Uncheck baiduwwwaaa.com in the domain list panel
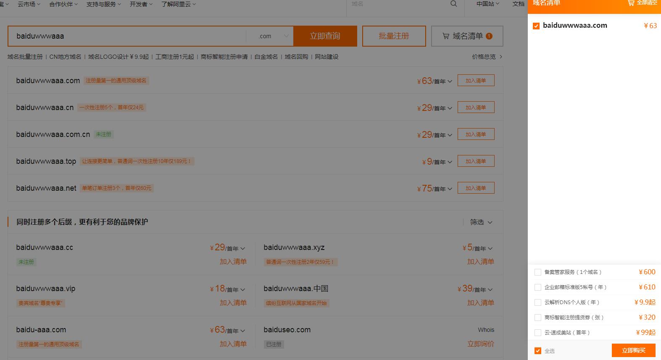The image size is (661, 360). 536,26
